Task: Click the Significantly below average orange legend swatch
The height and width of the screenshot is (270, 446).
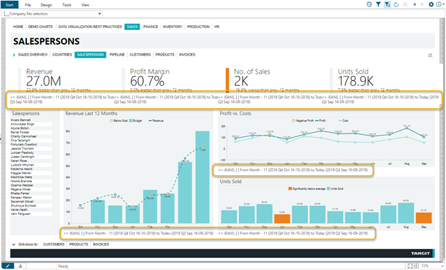Action: (x=290, y=189)
